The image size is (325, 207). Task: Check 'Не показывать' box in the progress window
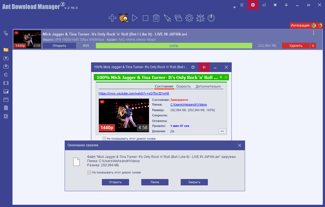[104, 139]
